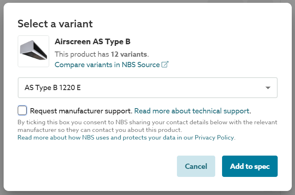295x195 pixels.
Task: Open Read more about technical support link
Action: 193,111
